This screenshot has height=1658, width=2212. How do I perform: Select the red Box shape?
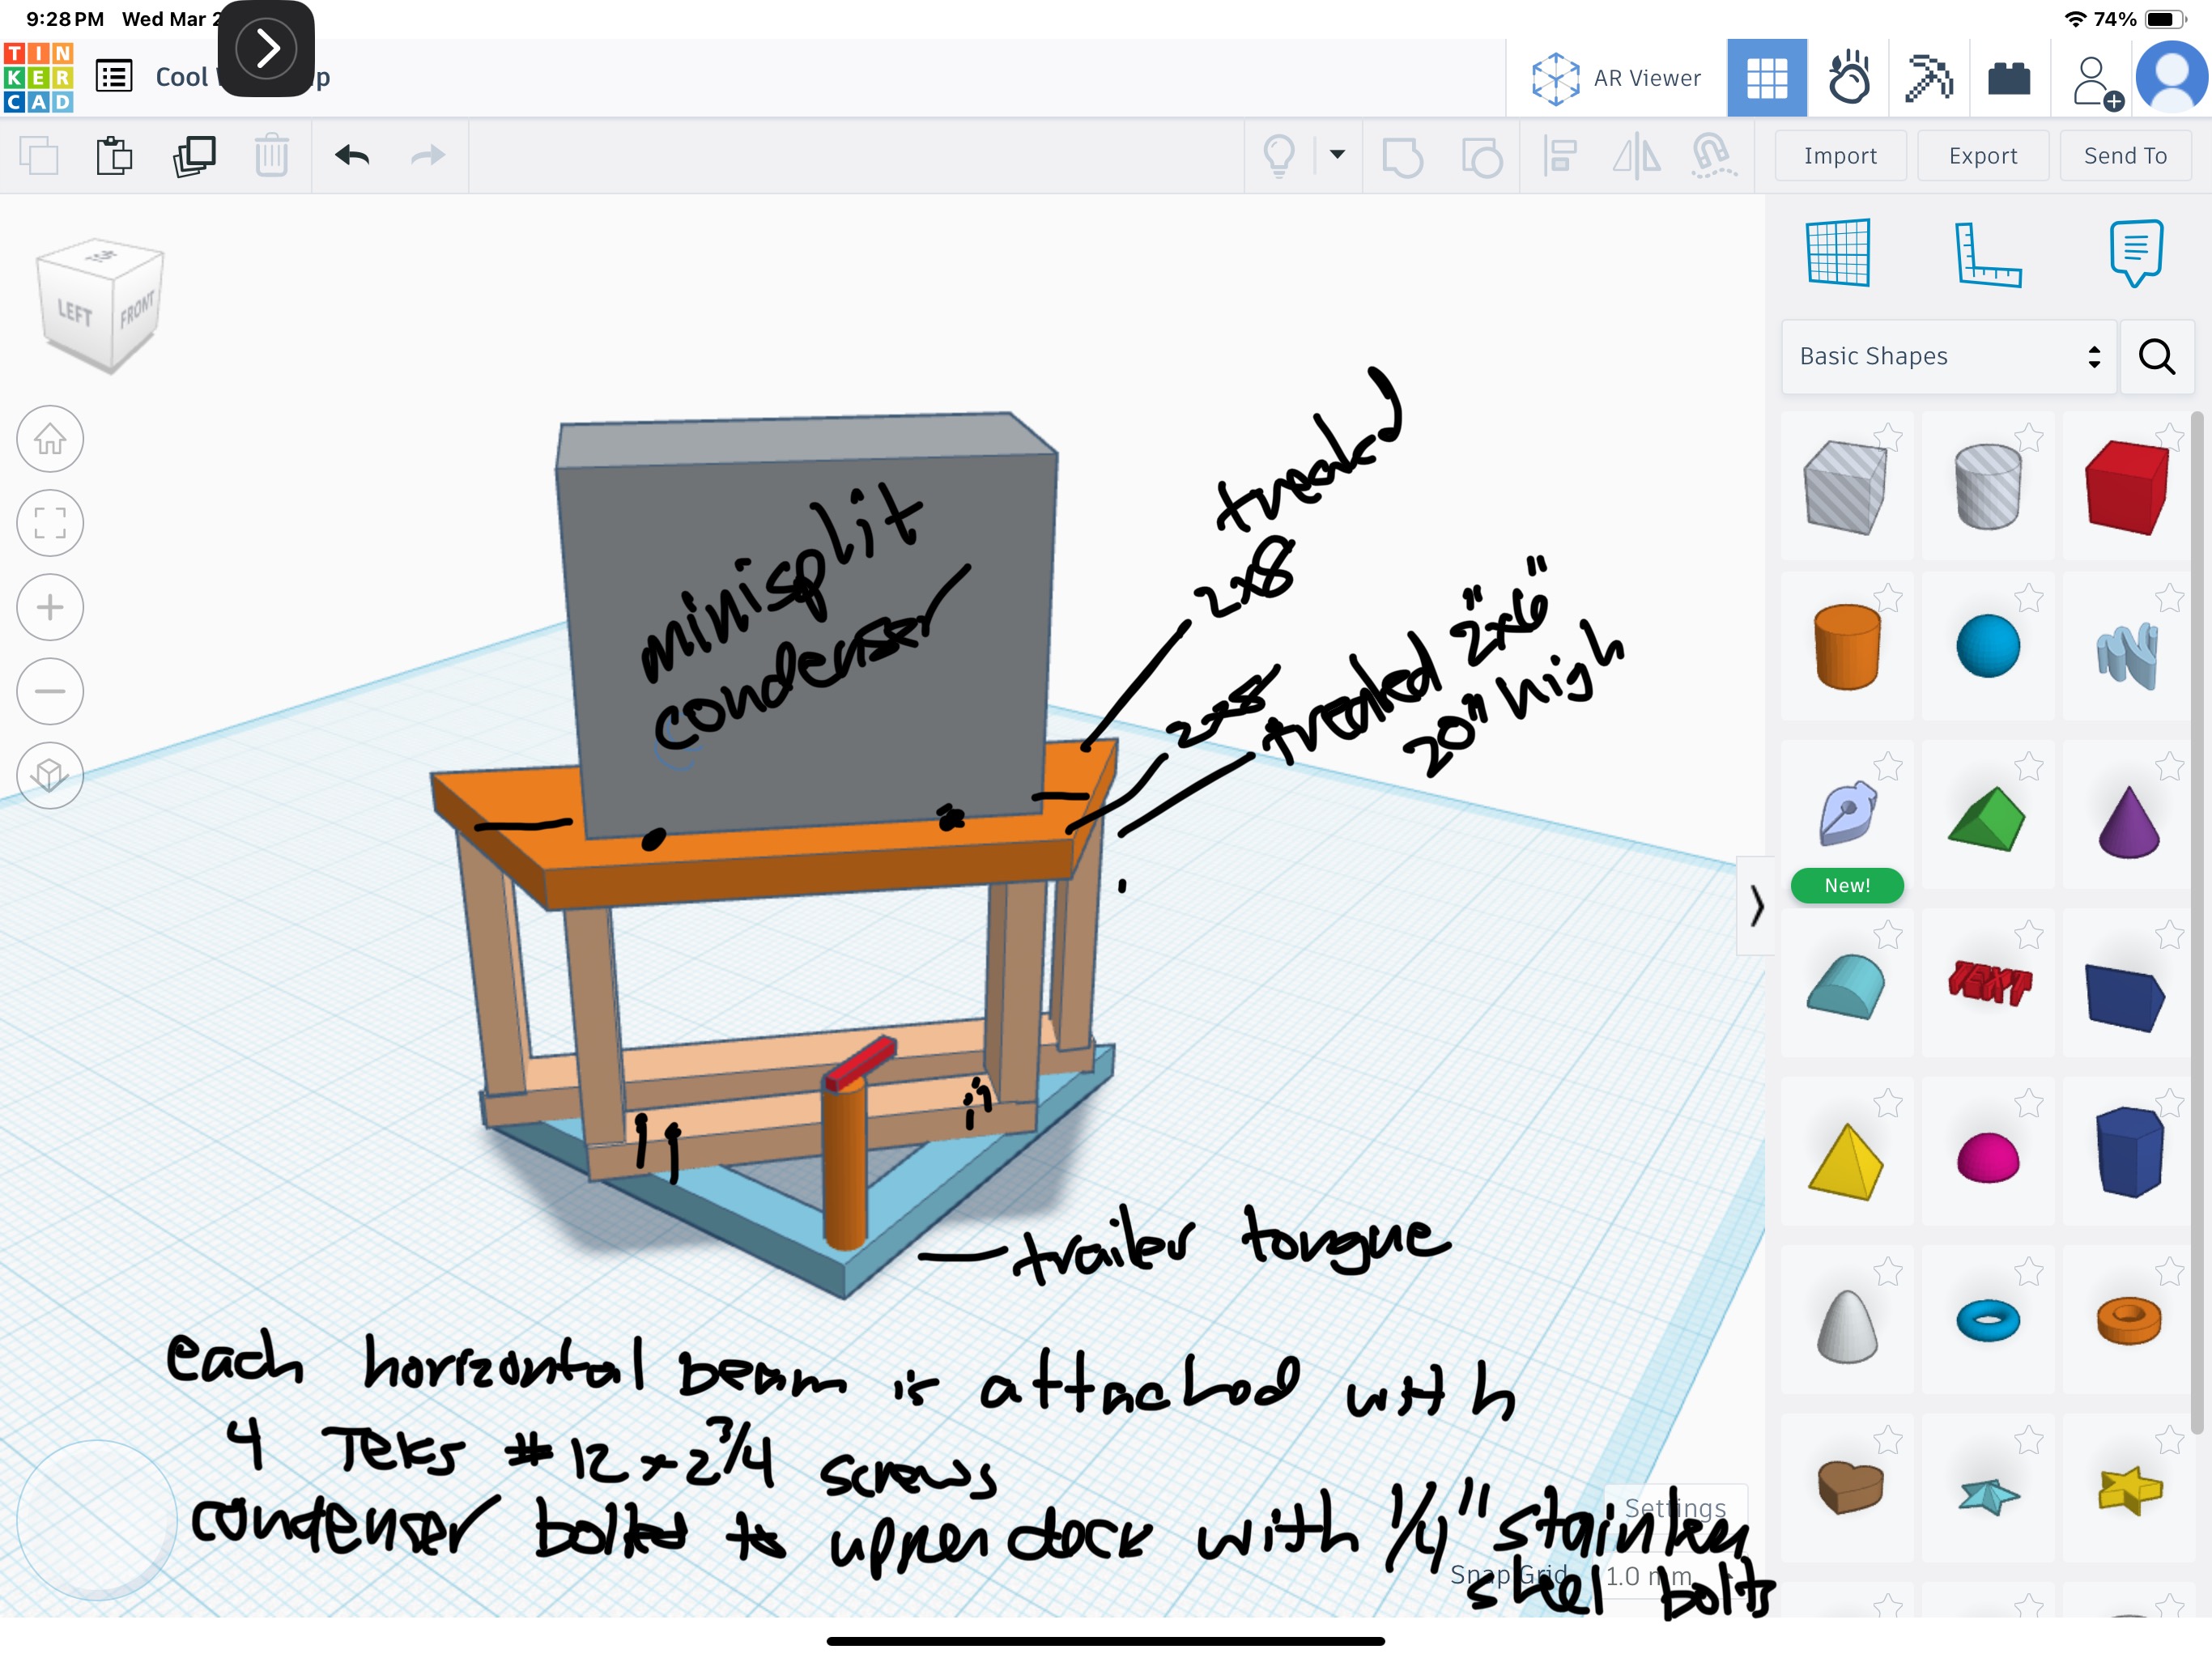tap(2127, 487)
